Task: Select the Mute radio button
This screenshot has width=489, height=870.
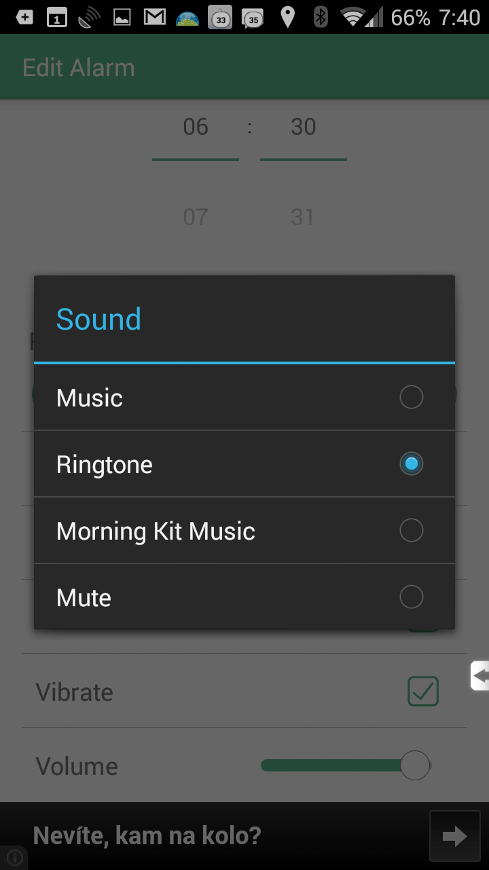Action: [411, 597]
